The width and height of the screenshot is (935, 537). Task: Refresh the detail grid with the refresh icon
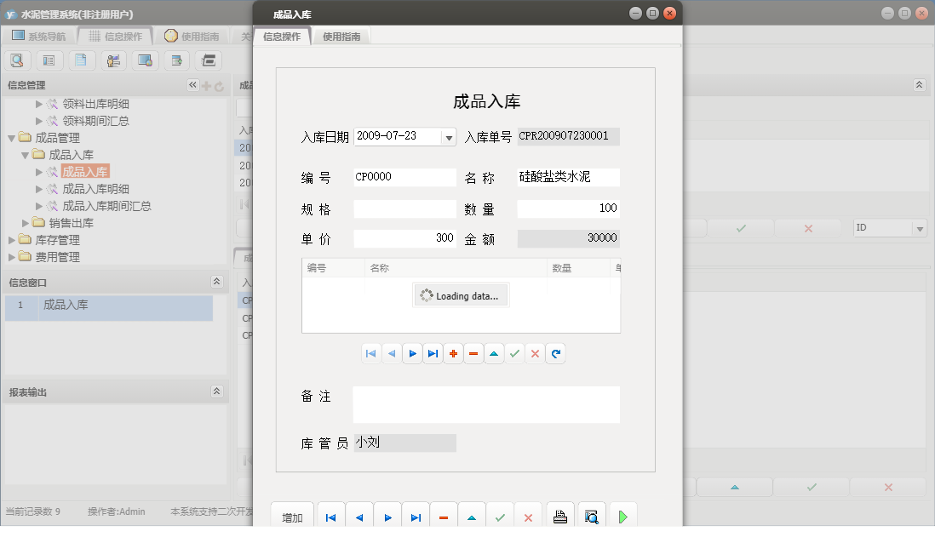[x=555, y=352]
